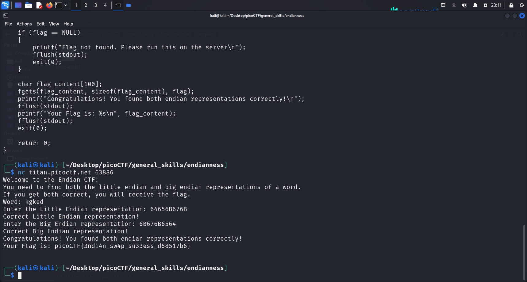Launch the text editor from panel
This screenshot has height=282, width=527.
(39, 5)
